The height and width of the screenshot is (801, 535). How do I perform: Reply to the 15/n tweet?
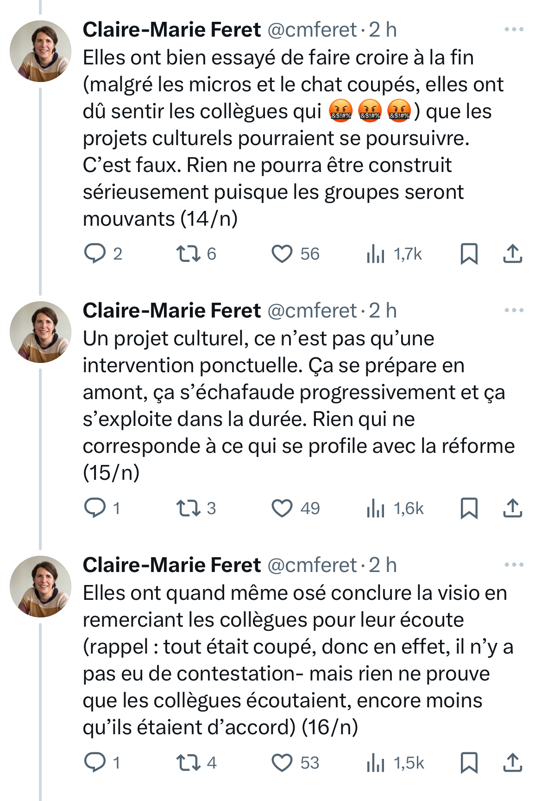pyautogui.click(x=95, y=508)
